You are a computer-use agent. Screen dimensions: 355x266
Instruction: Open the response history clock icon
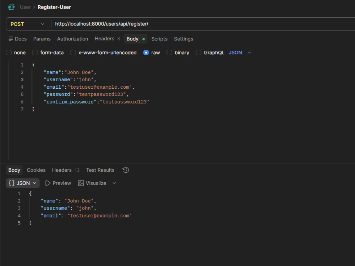(x=126, y=170)
